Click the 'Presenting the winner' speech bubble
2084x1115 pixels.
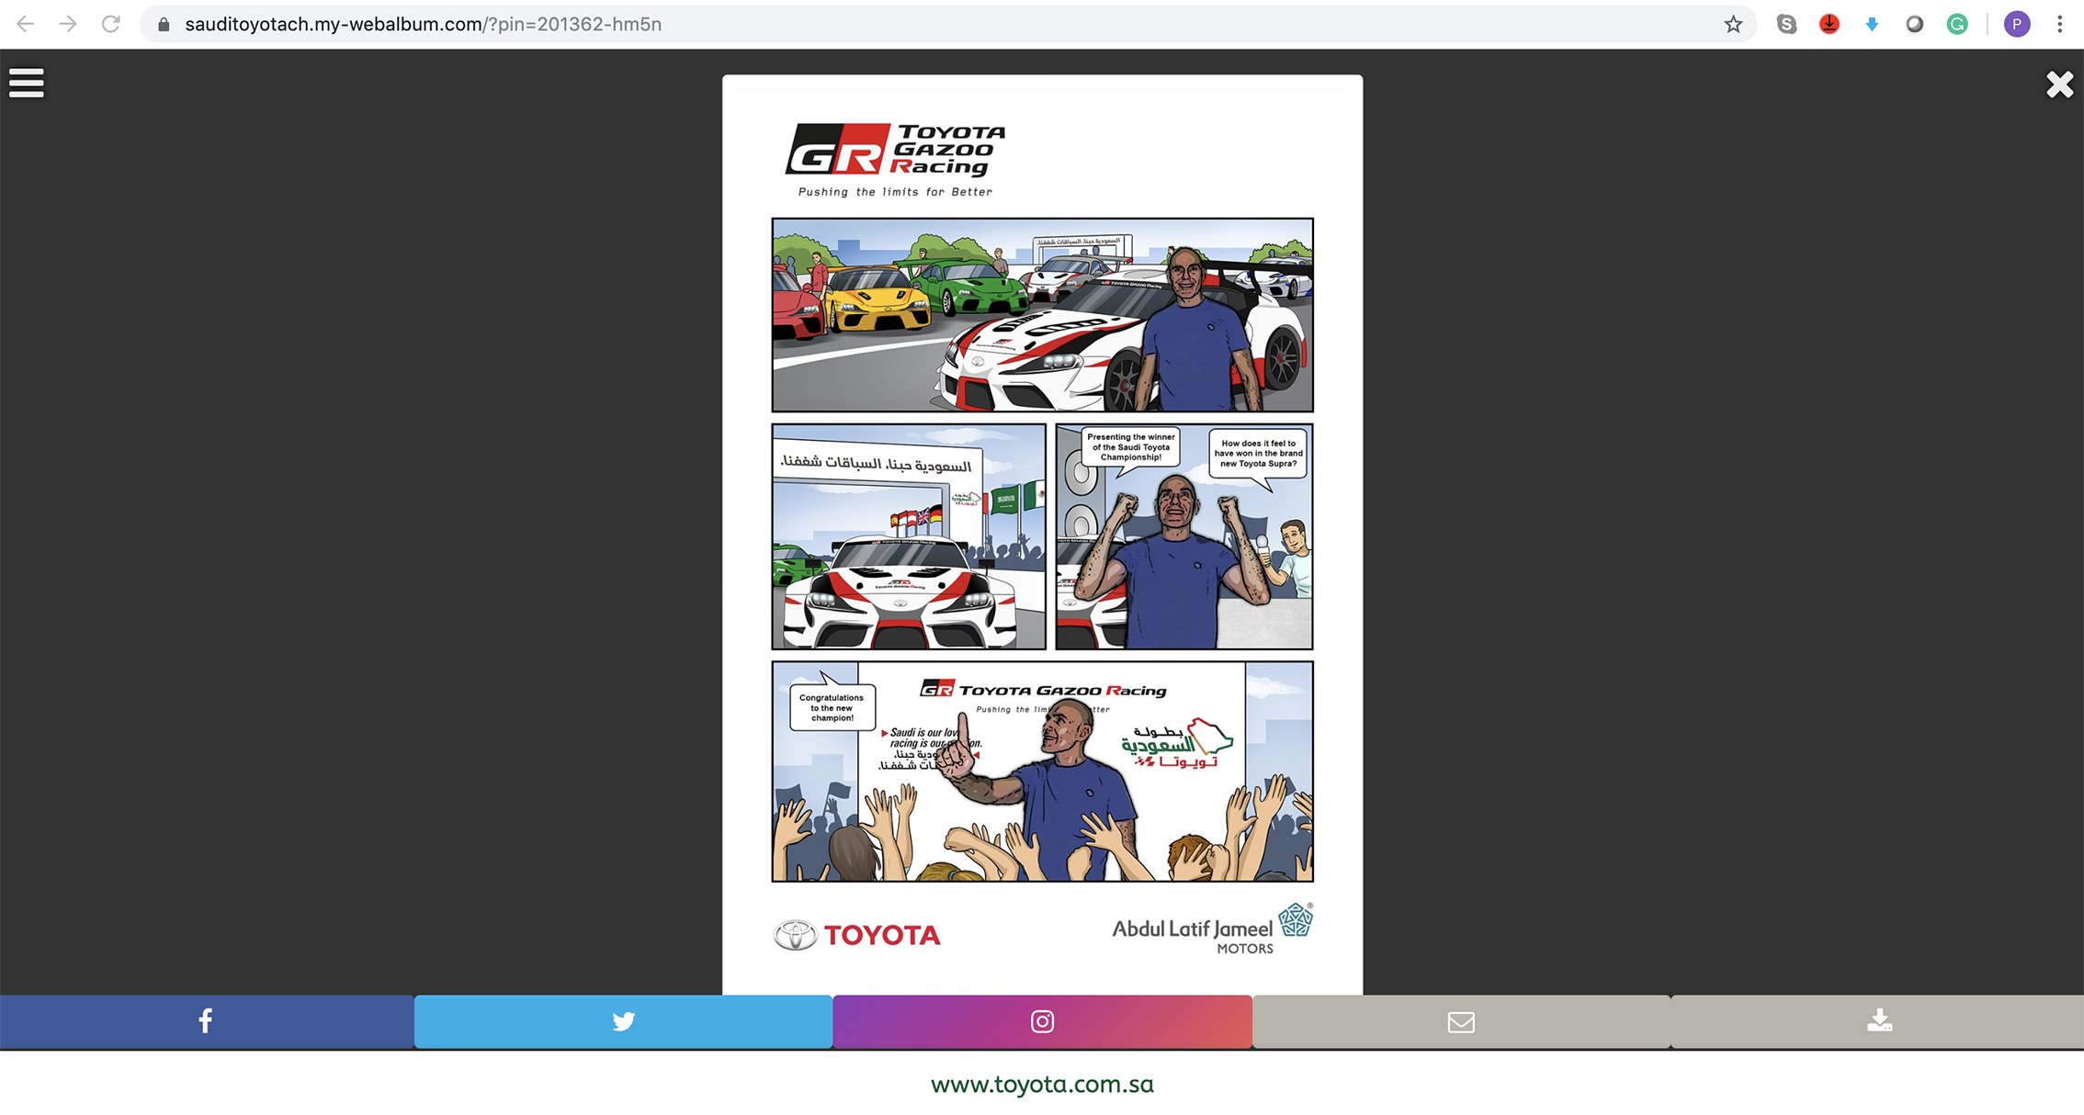point(1130,448)
